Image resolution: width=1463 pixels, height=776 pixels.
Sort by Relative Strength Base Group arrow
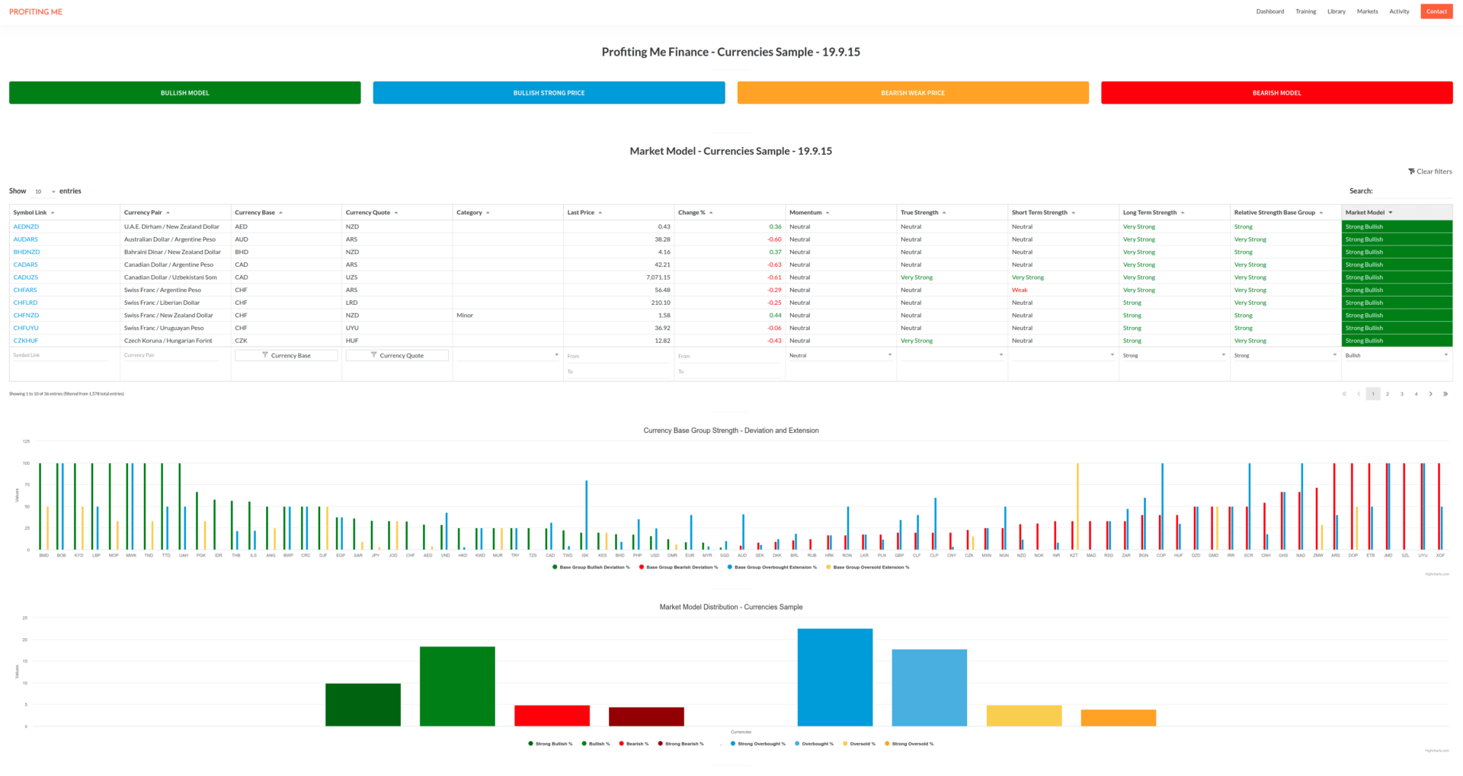(x=1321, y=213)
